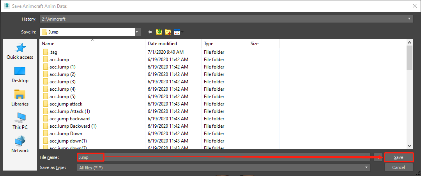421x176 pixels.
Task: Select the .tag folder
Action: 53,52
